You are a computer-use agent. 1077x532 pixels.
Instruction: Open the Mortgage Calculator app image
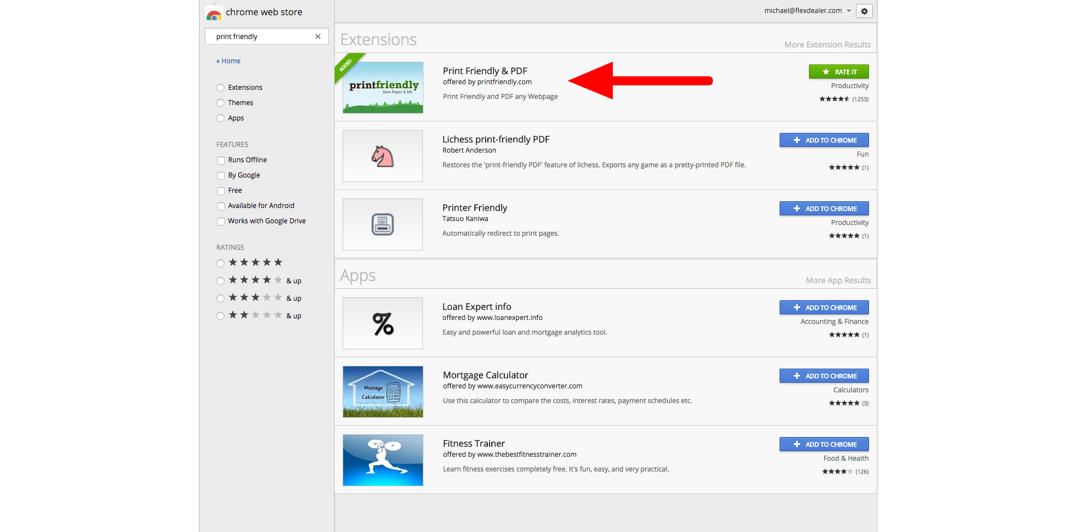383,392
